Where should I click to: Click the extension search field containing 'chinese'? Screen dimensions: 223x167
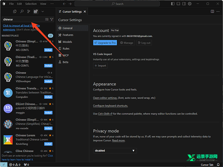[x=22, y=19]
